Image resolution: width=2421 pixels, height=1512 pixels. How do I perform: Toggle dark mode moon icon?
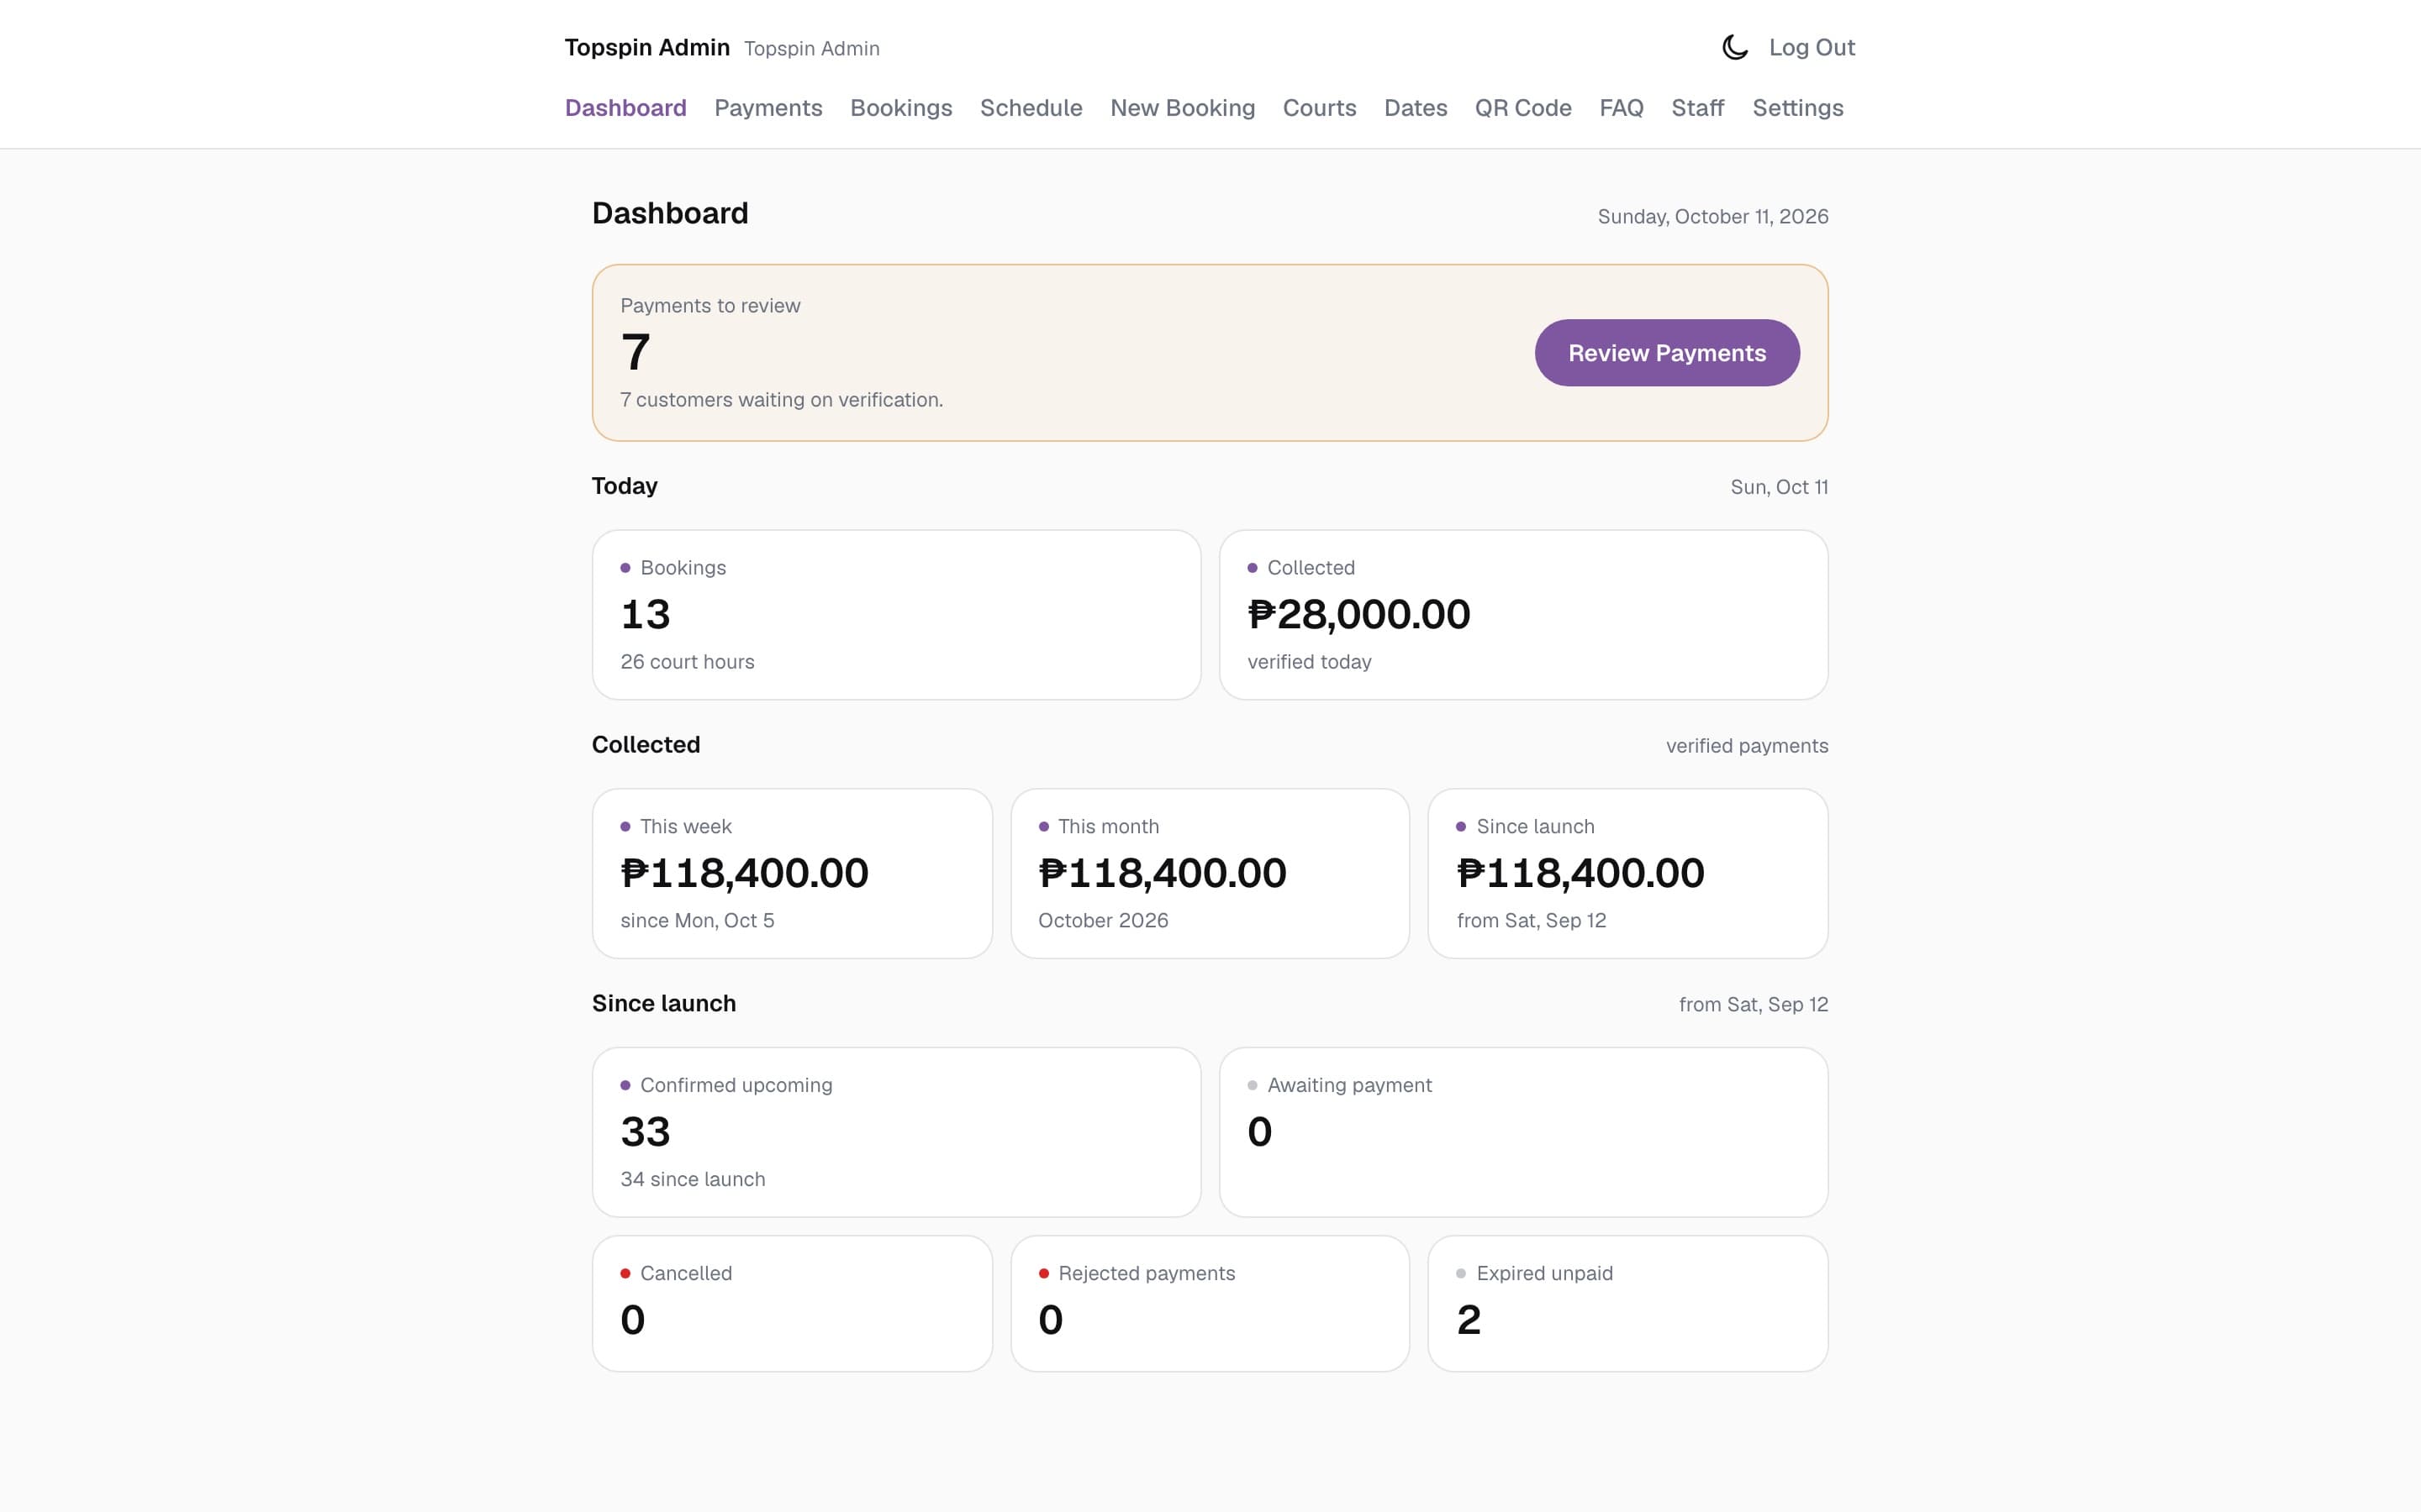click(x=1735, y=47)
